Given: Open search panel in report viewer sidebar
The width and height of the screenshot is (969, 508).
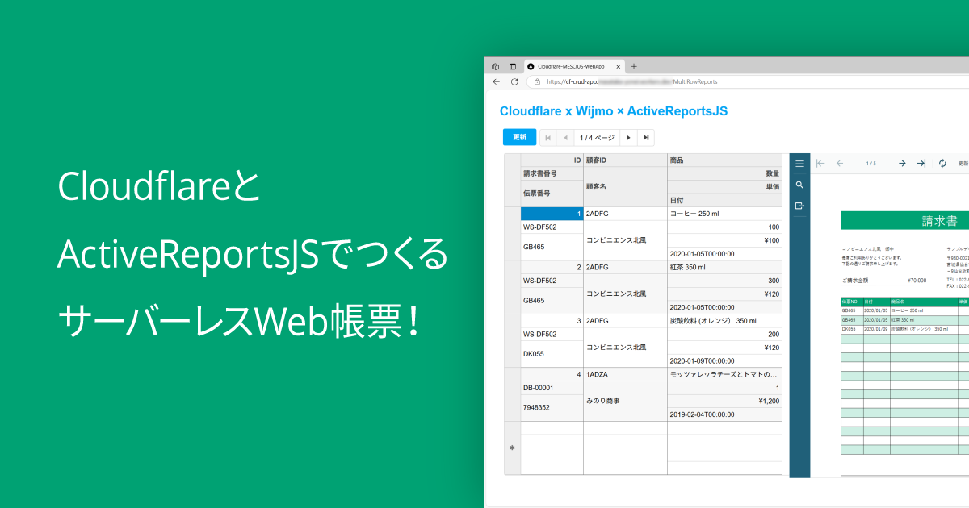Looking at the screenshot, I should [x=799, y=185].
